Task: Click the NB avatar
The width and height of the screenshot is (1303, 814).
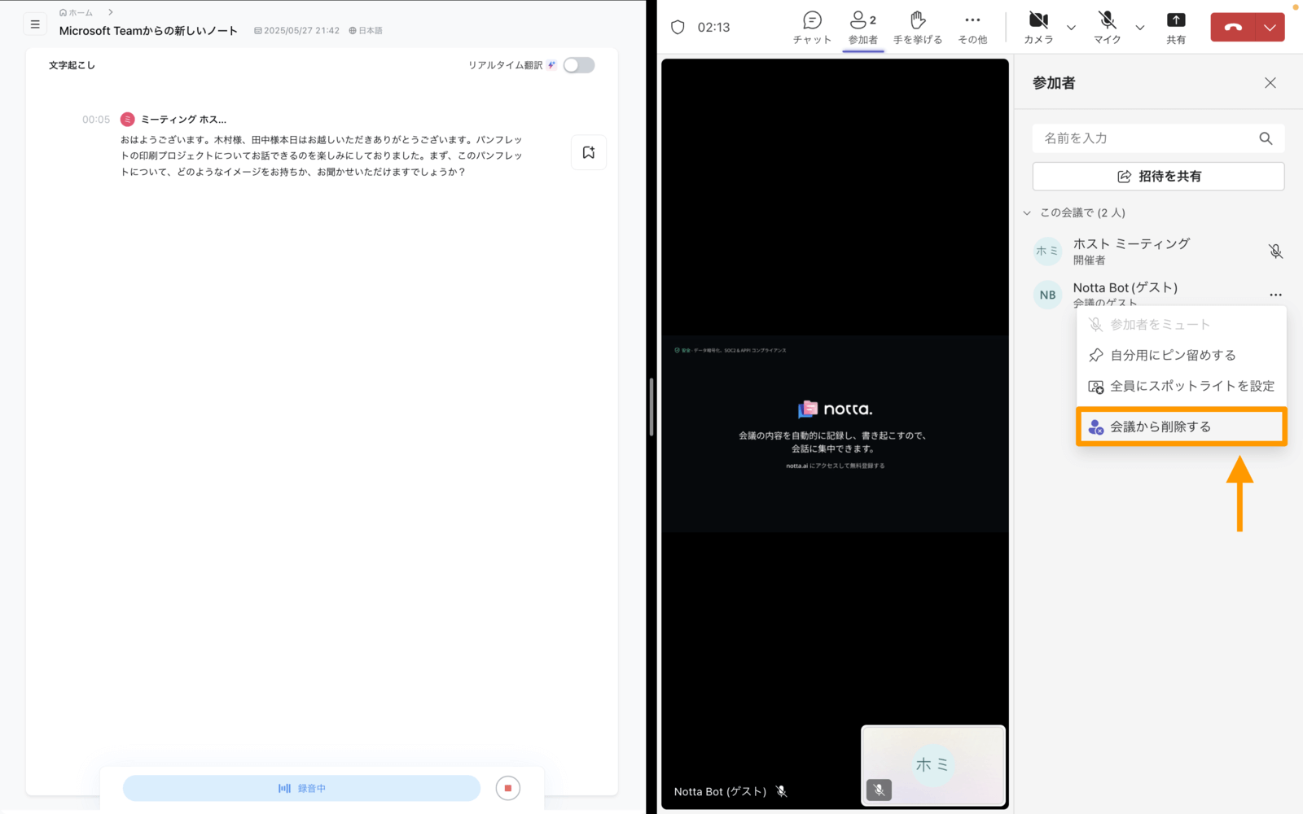Action: tap(1047, 295)
